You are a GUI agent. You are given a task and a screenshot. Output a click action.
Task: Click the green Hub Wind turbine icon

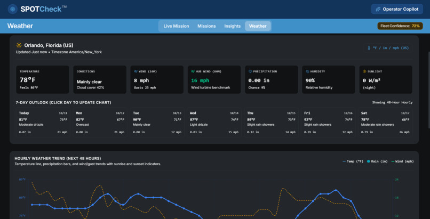point(193,71)
